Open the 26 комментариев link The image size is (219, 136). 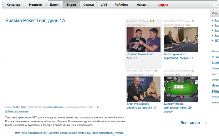172,75
